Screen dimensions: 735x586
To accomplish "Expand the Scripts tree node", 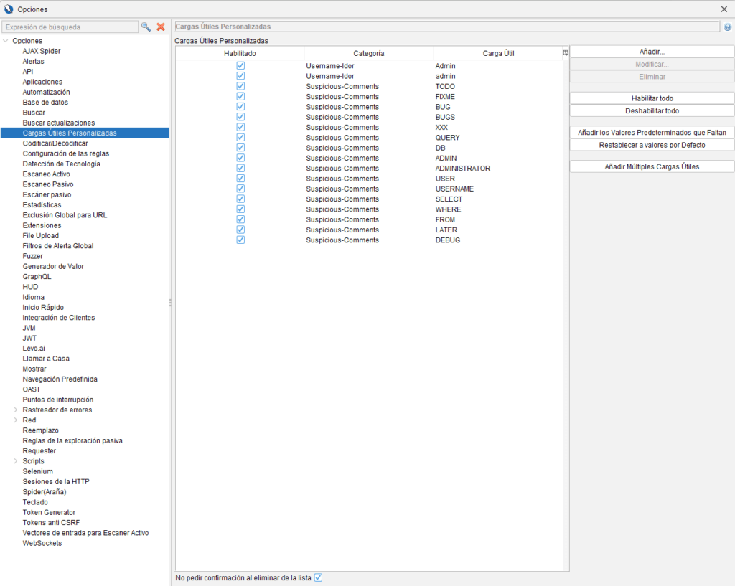I will [16, 461].
